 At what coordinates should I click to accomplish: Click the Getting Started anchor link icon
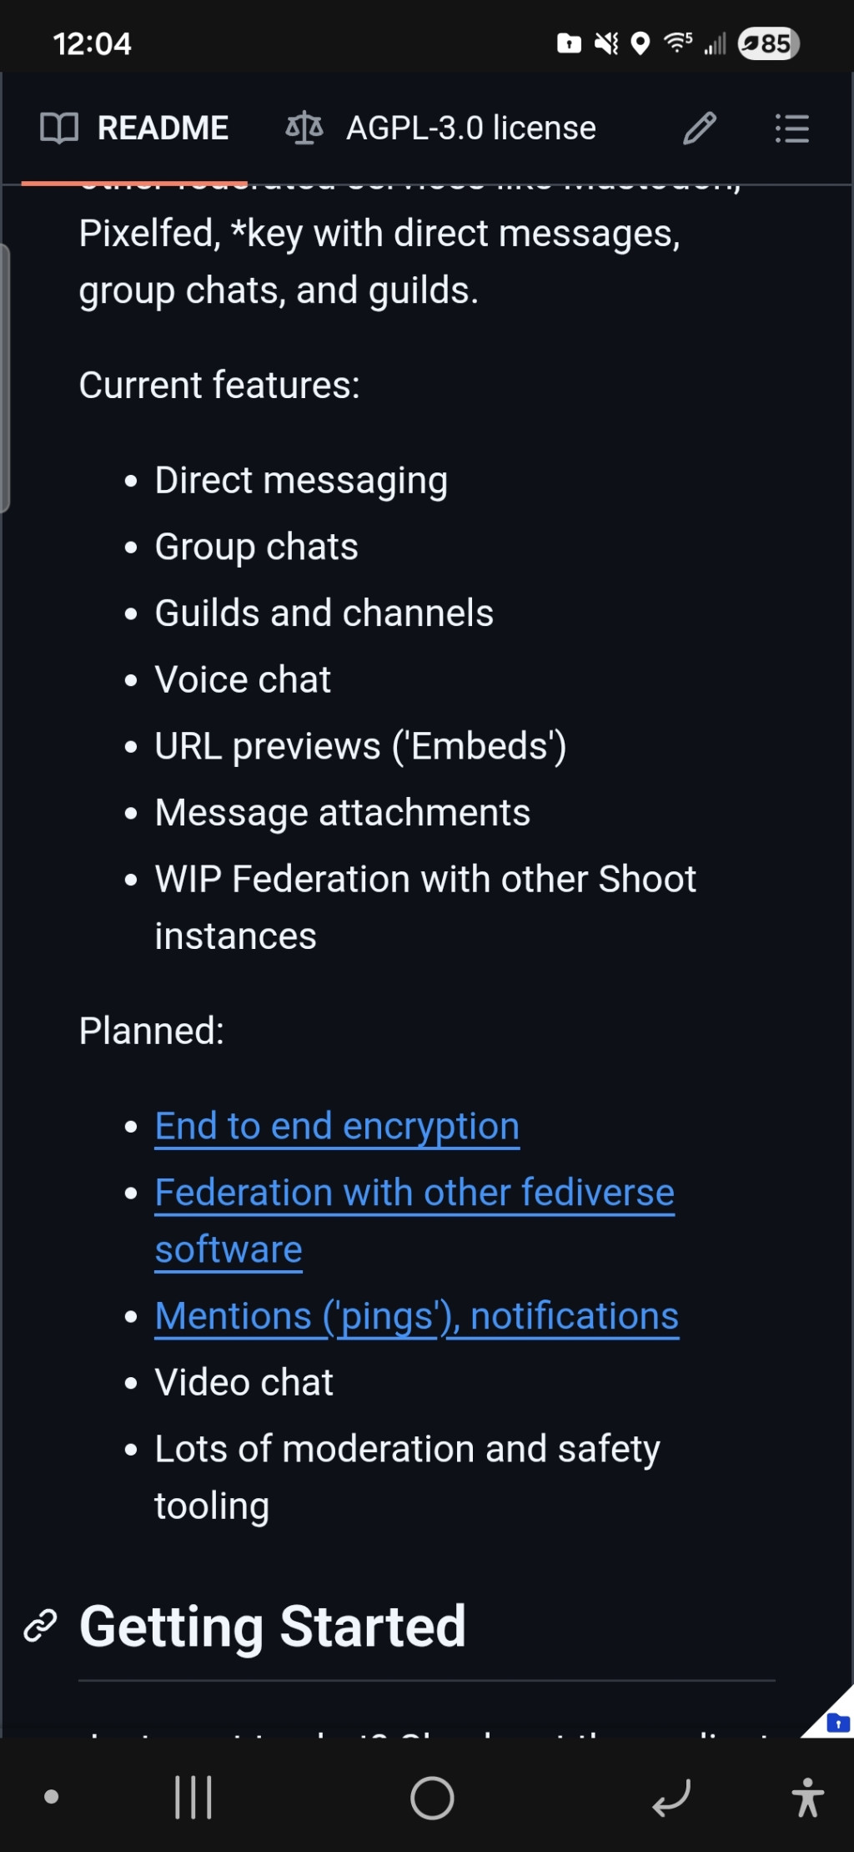(40, 1626)
